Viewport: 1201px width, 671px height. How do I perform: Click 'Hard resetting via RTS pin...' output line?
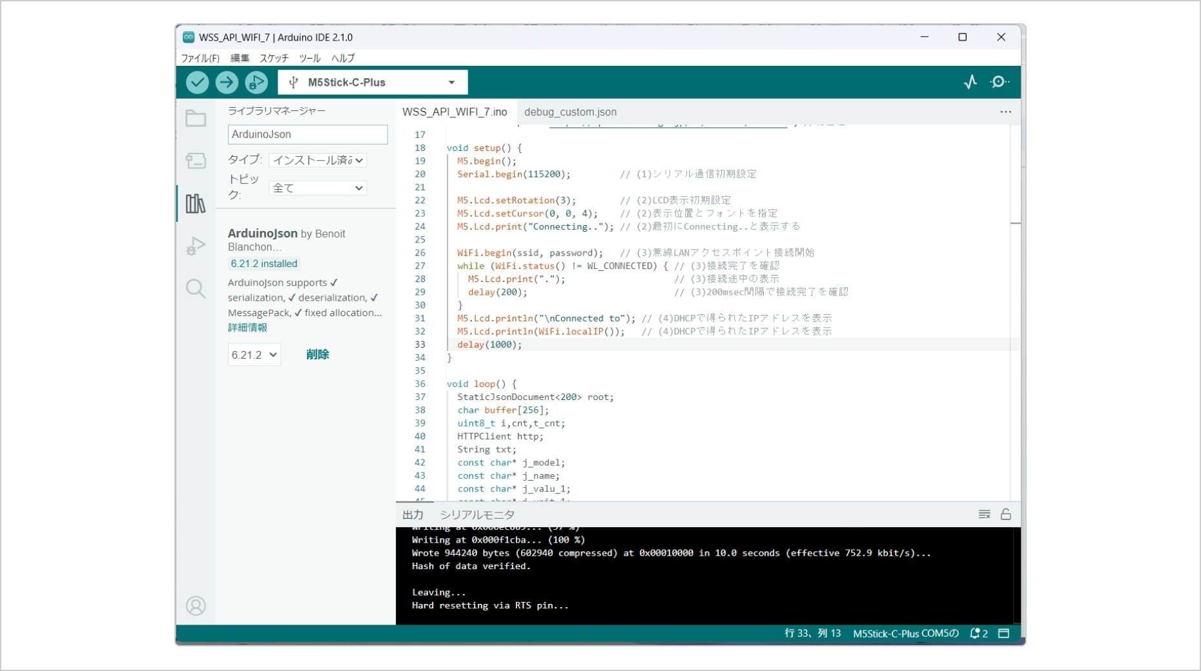[490, 605]
